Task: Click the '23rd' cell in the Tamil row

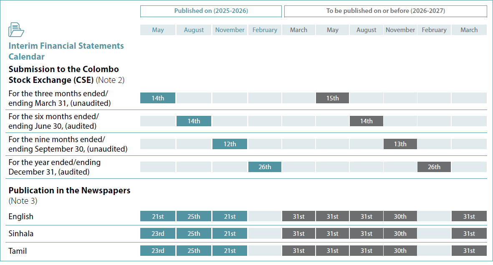Action: [158, 250]
